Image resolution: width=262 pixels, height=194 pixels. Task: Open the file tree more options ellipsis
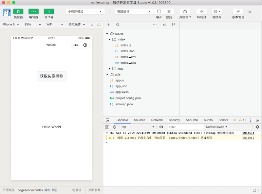(x=155, y=25)
